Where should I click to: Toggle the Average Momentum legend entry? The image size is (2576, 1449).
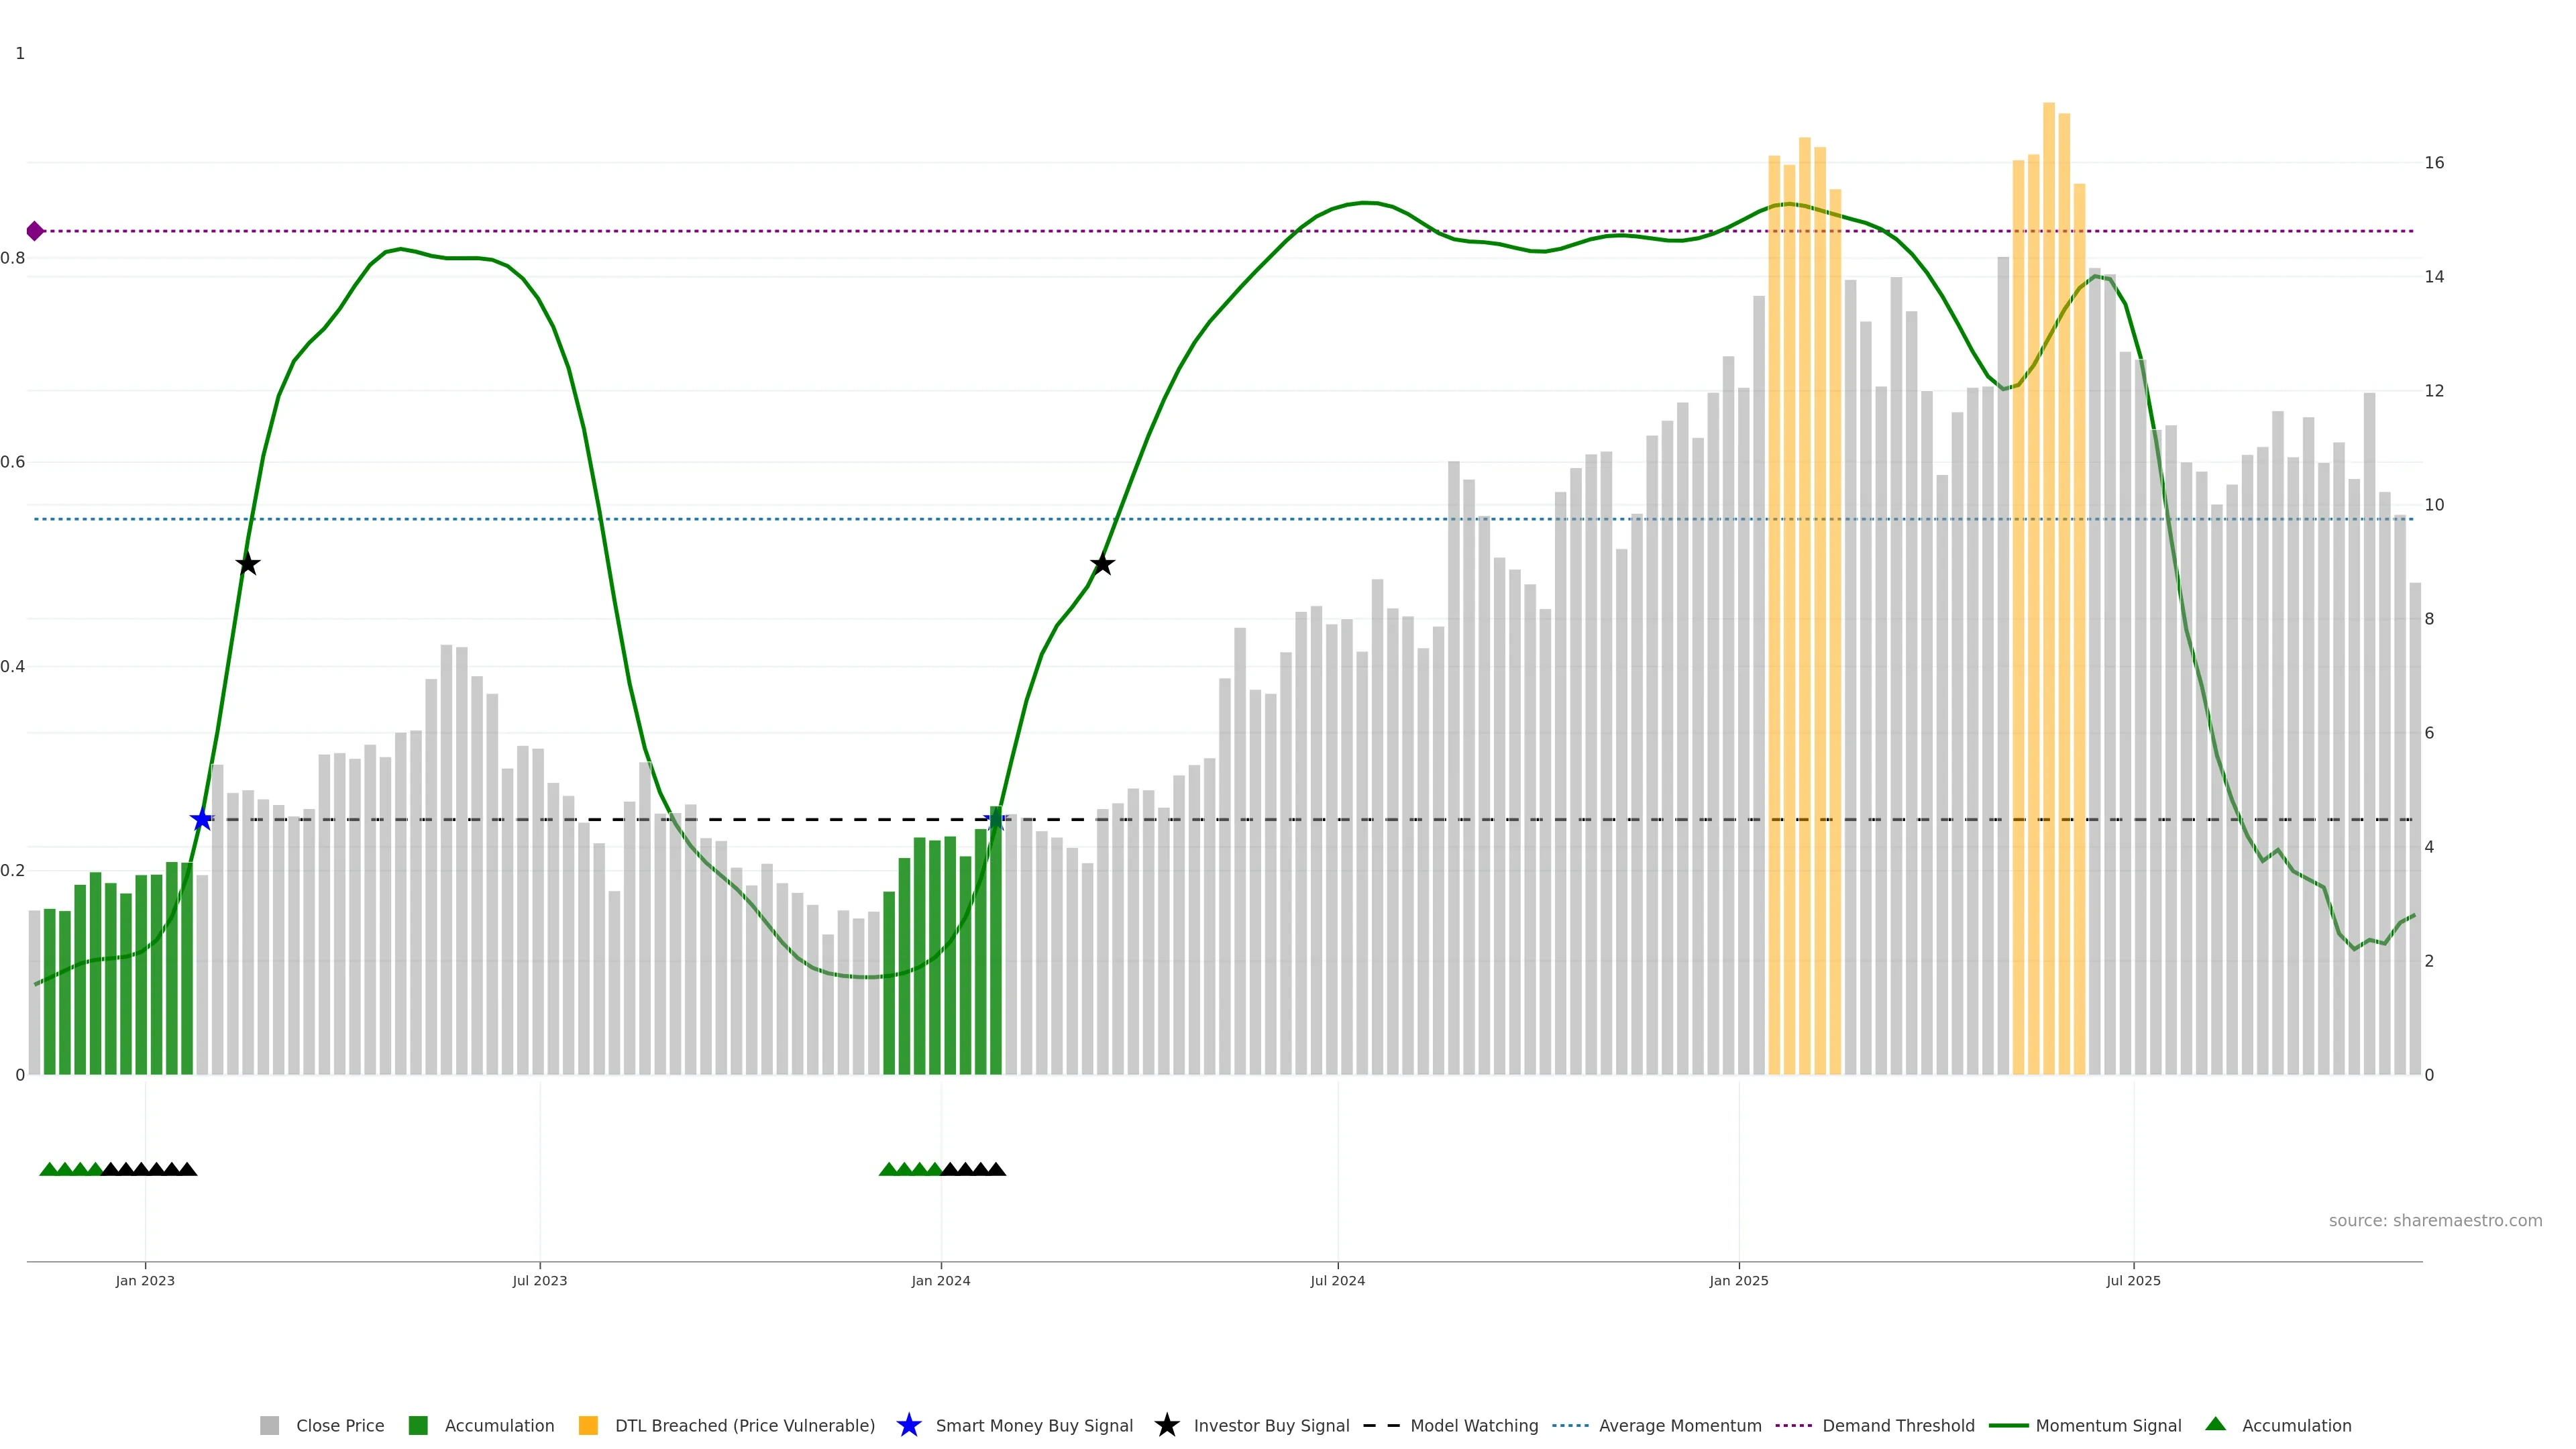[1679, 1425]
